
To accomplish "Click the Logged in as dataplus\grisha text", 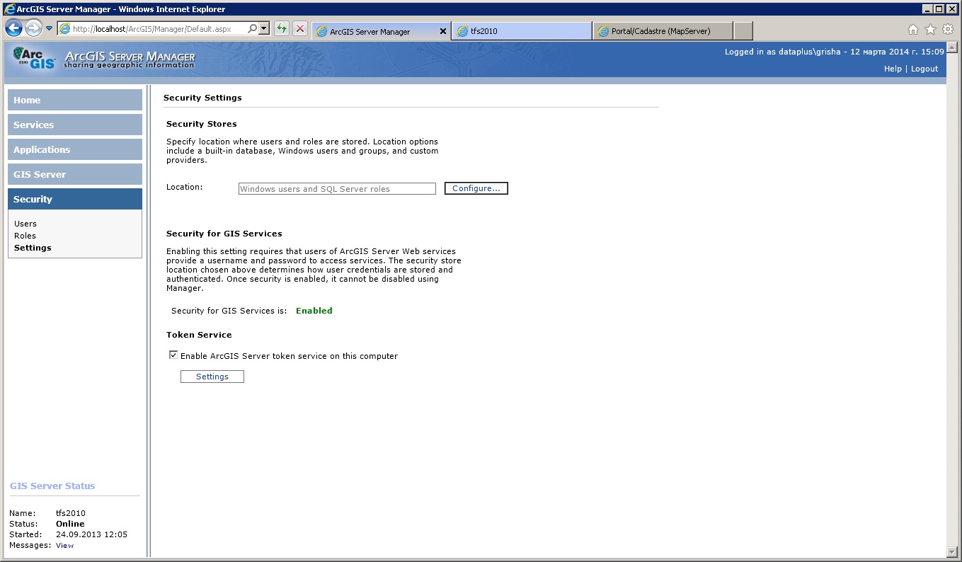I will tap(784, 52).
